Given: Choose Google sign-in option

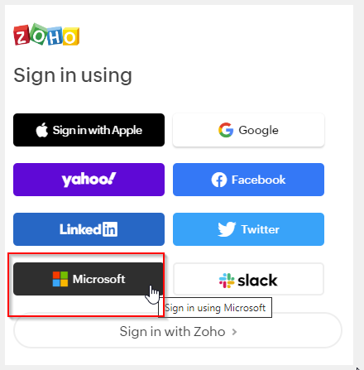Looking at the screenshot, I should point(248,130).
